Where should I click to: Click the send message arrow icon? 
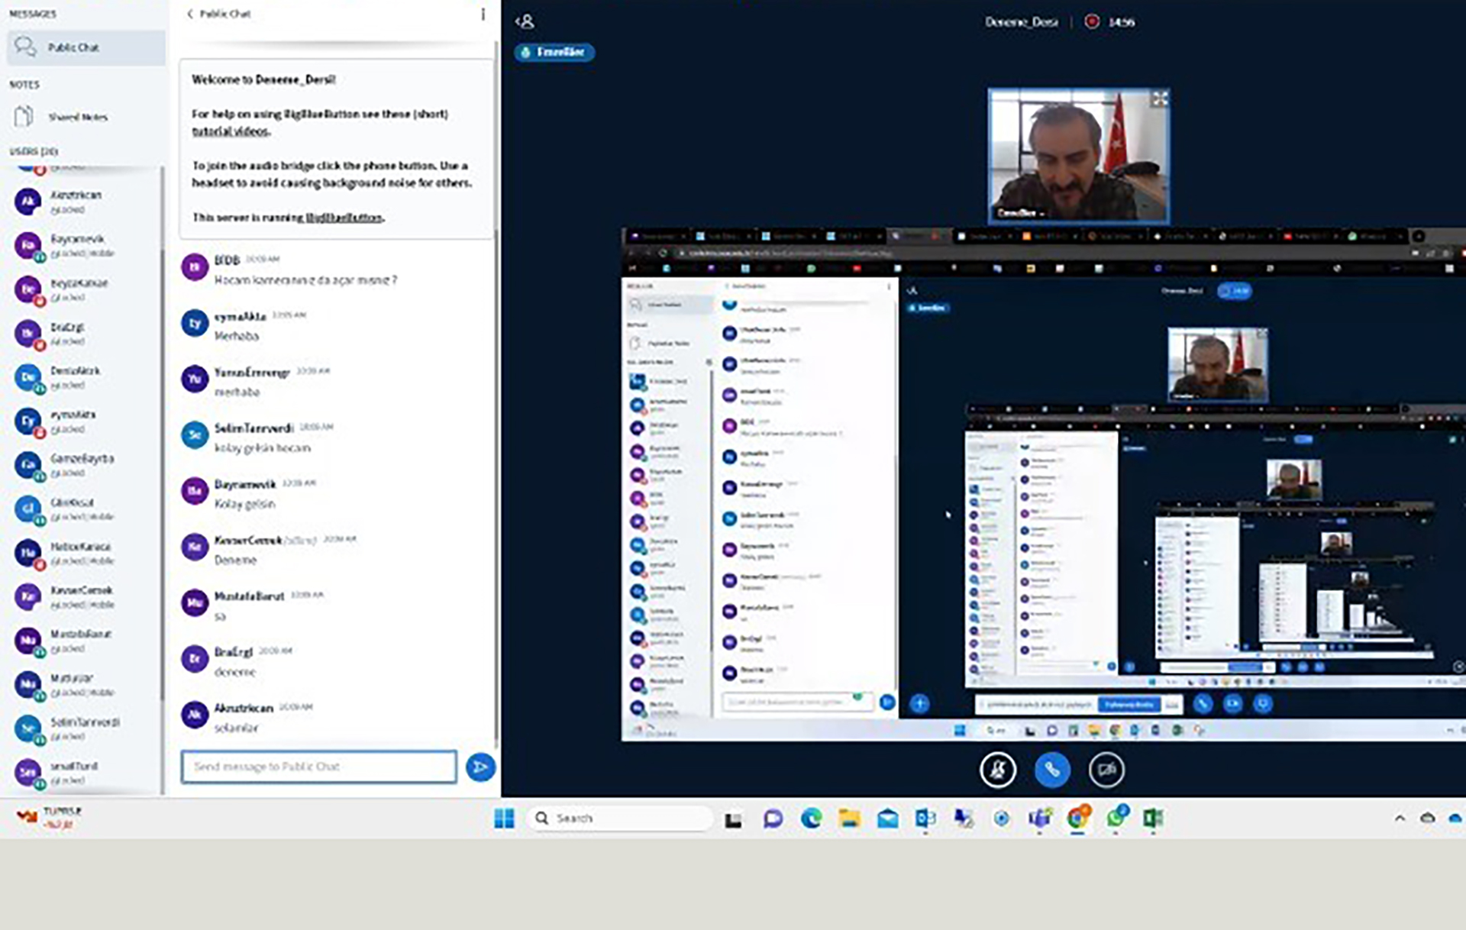coord(480,767)
